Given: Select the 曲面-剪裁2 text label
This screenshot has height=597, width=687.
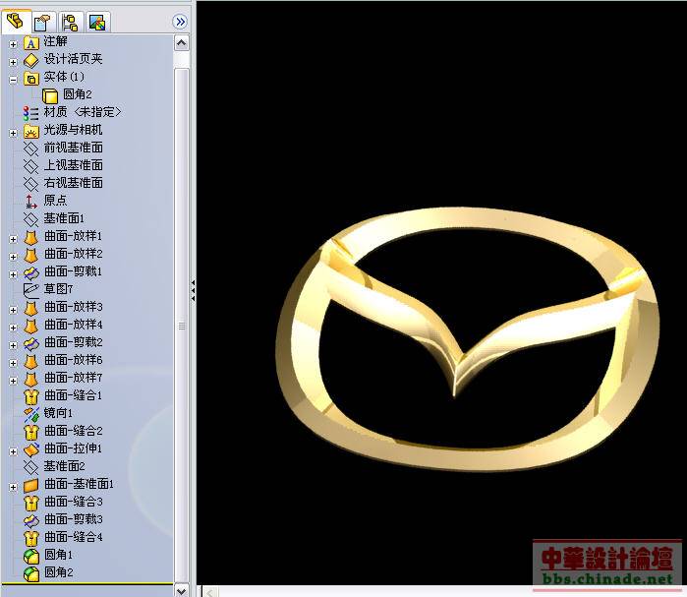Looking at the screenshot, I should point(73,342).
